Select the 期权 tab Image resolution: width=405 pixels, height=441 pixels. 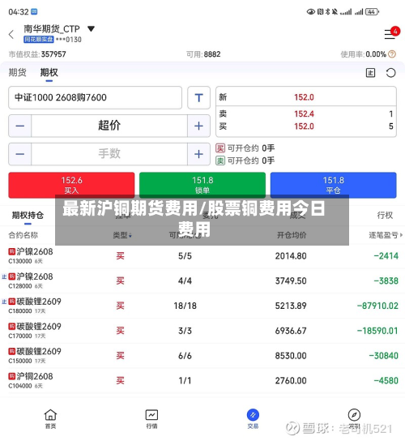[x=49, y=73]
